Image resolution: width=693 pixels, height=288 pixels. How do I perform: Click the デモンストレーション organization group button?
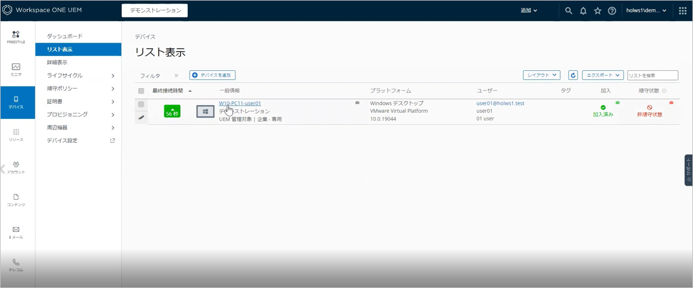tap(155, 11)
